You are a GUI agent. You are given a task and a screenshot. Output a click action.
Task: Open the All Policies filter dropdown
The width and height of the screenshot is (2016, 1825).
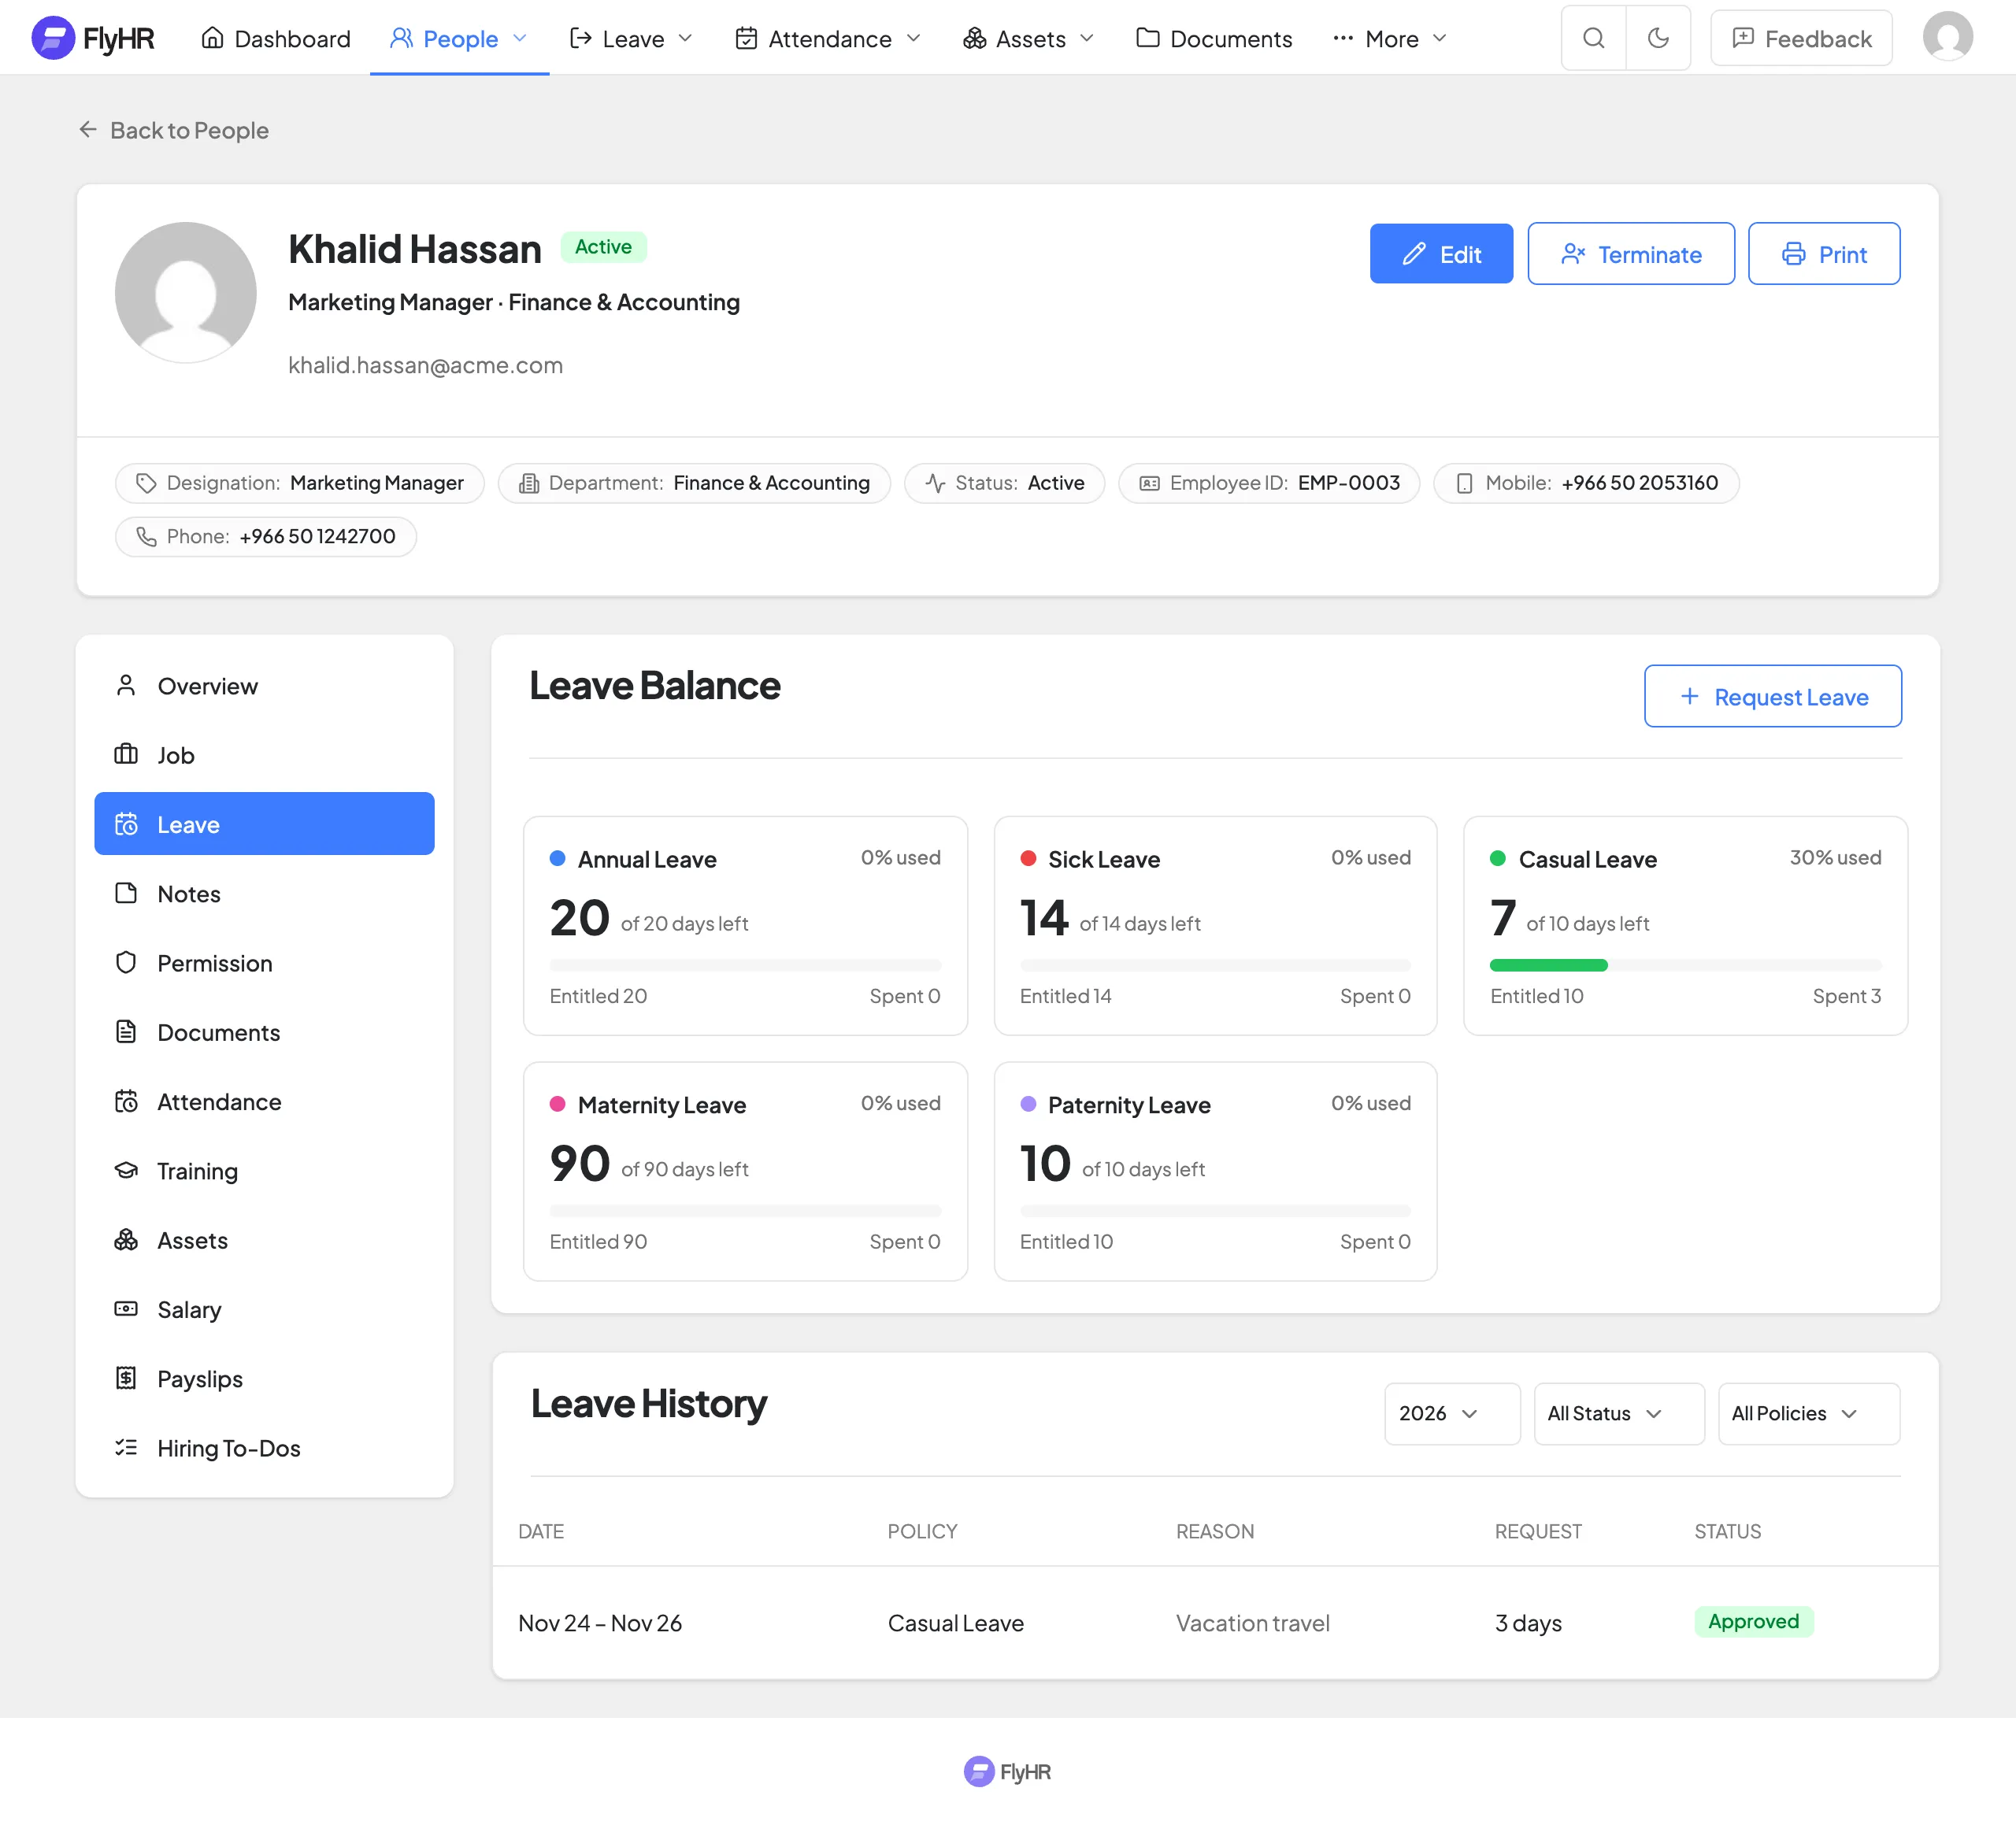tap(1809, 1413)
